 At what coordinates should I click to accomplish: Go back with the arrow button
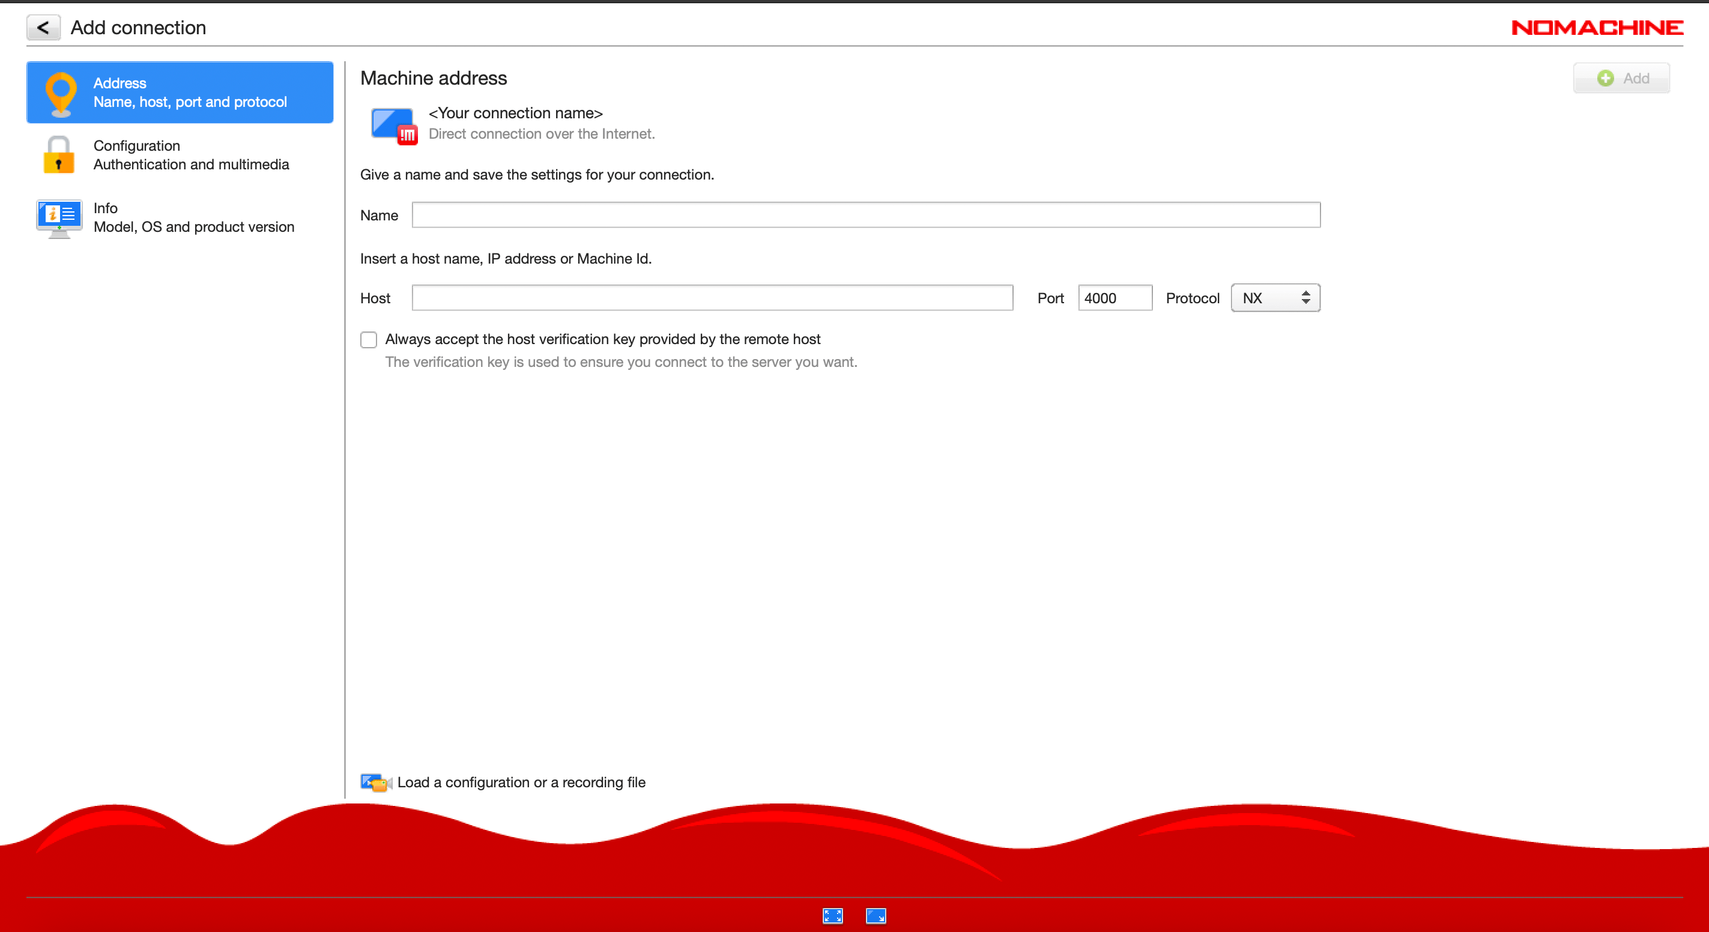pyautogui.click(x=43, y=27)
